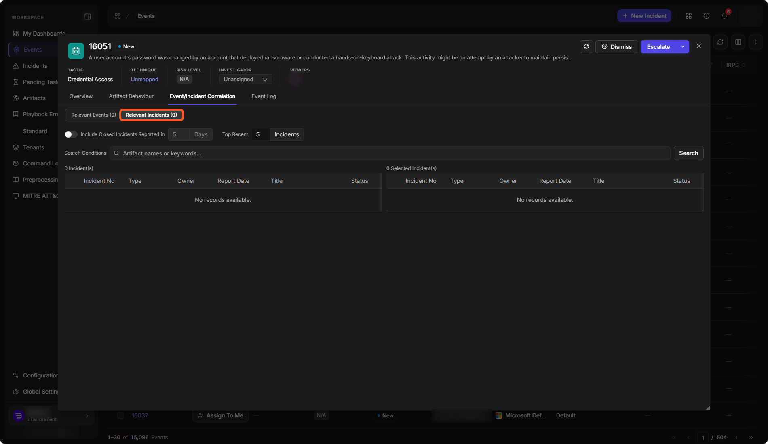
Task: Click the info icon in top bar
Action: [707, 16]
